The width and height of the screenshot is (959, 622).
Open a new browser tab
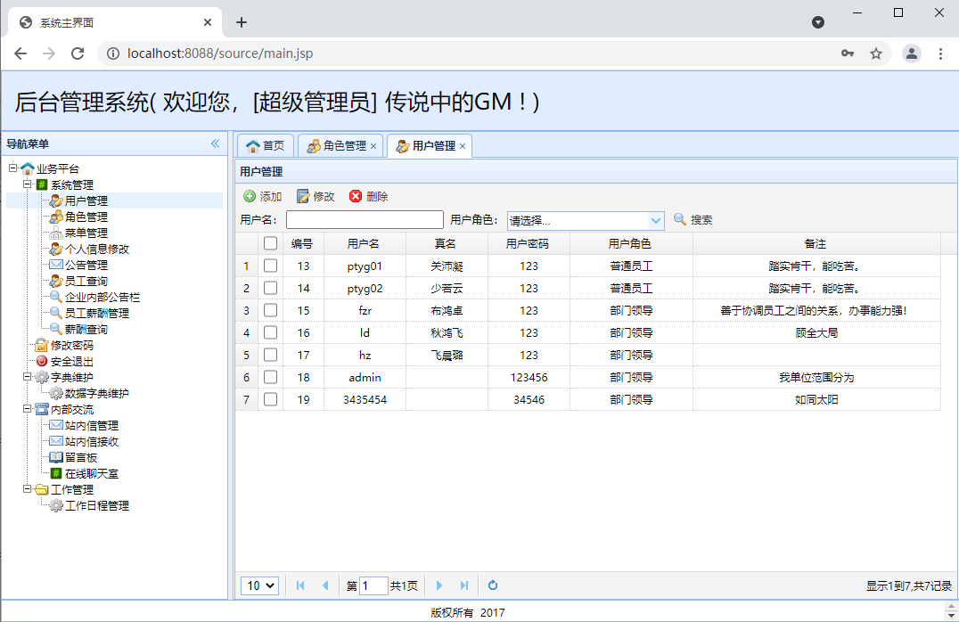coord(242,22)
